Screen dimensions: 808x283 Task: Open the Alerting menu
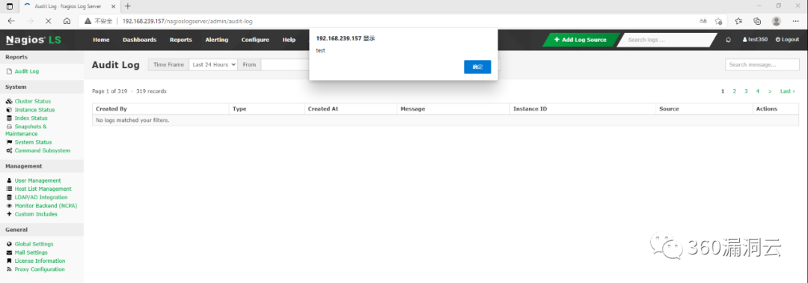tap(216, 40)
